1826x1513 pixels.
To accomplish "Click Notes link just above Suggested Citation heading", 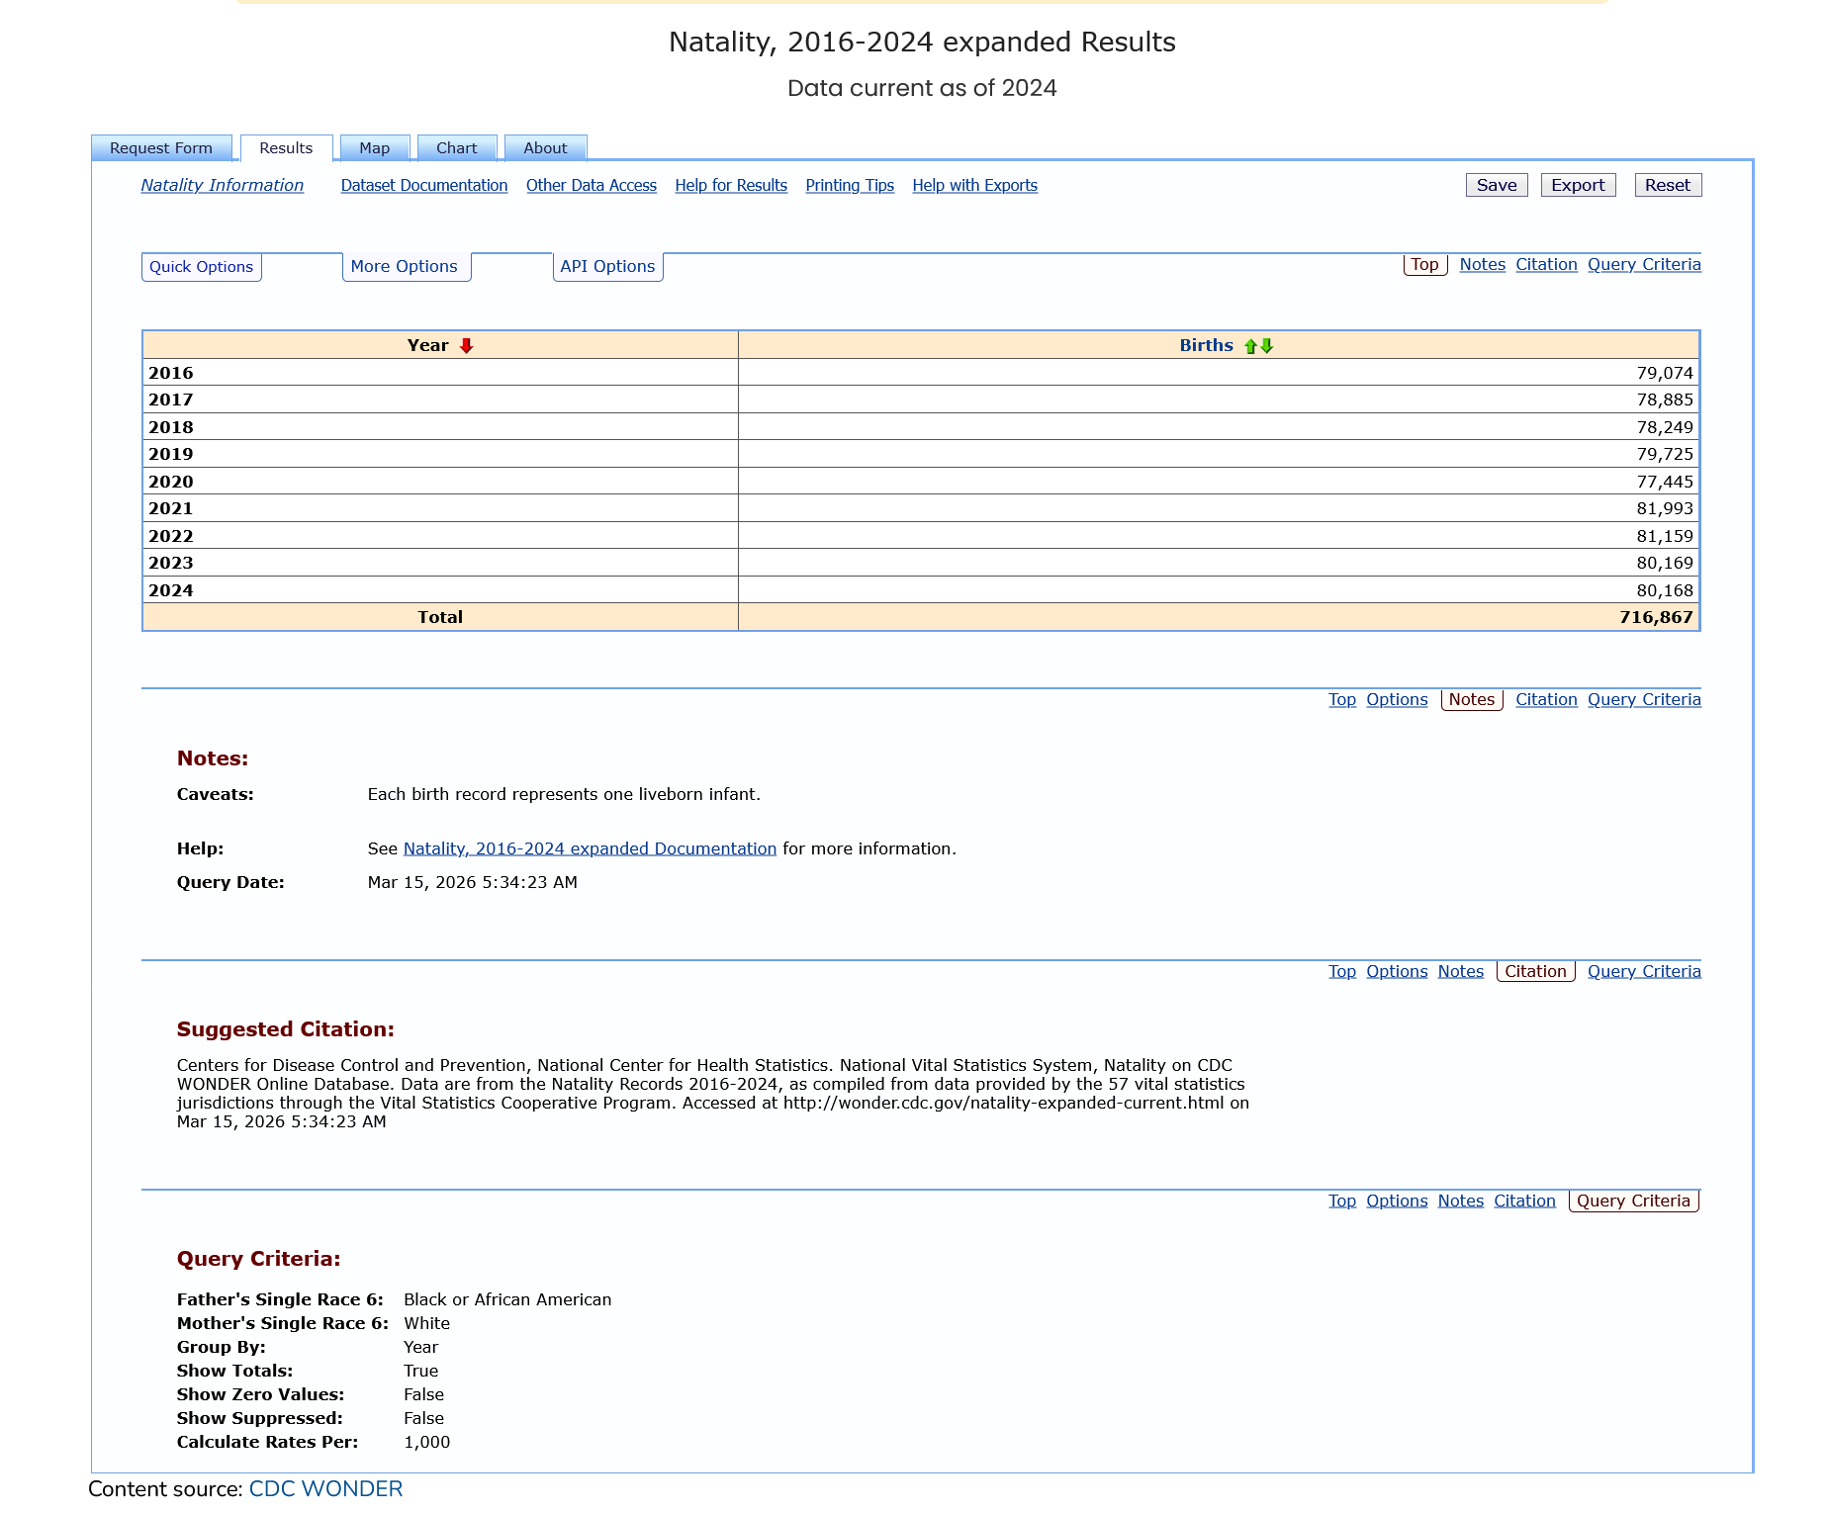I will [x=1461, y=971].
